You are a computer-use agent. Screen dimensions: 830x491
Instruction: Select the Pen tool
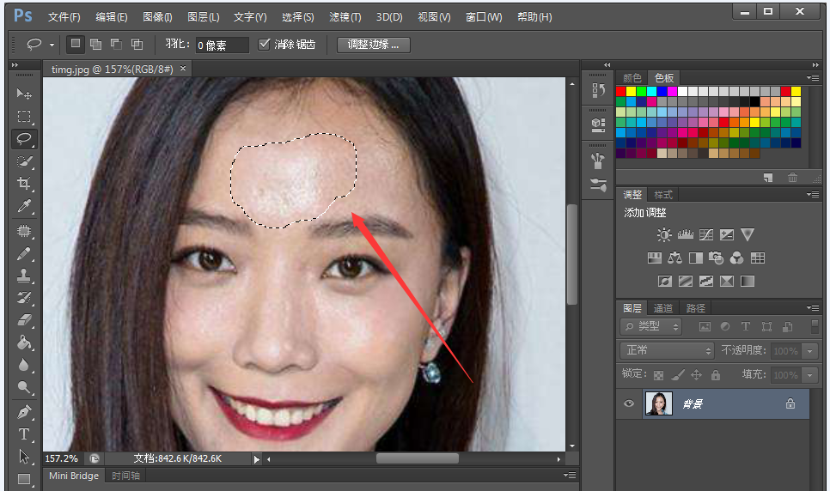click(x=24, y=412)
